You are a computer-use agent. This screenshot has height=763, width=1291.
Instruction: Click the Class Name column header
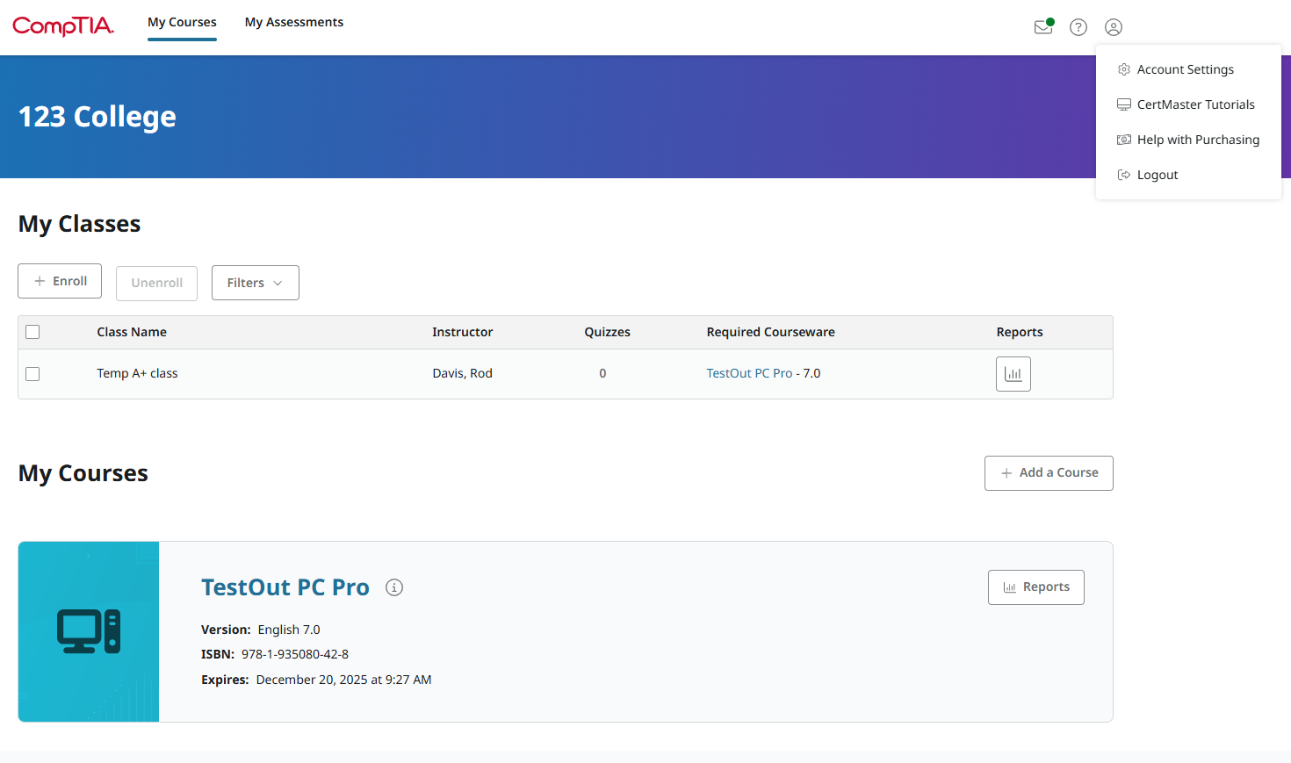click(x=132, y=332)
